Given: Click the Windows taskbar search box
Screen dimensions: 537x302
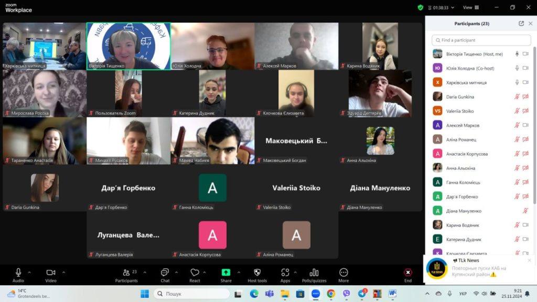Looking at the screenshot, I should pos(192,294).
